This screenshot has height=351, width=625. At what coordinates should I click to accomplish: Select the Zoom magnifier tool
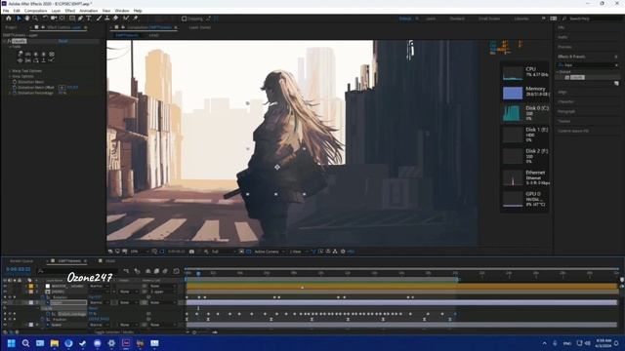(35, 19)
